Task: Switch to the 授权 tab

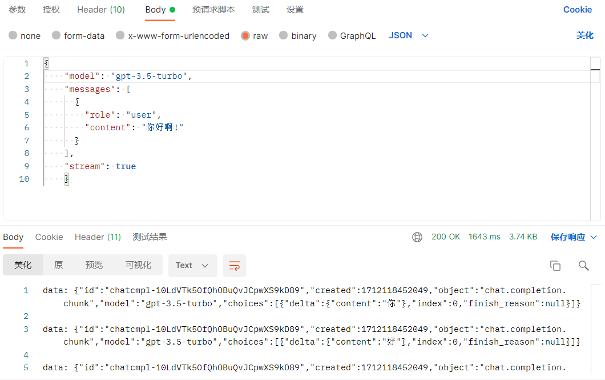Action: tap(51, 10)
